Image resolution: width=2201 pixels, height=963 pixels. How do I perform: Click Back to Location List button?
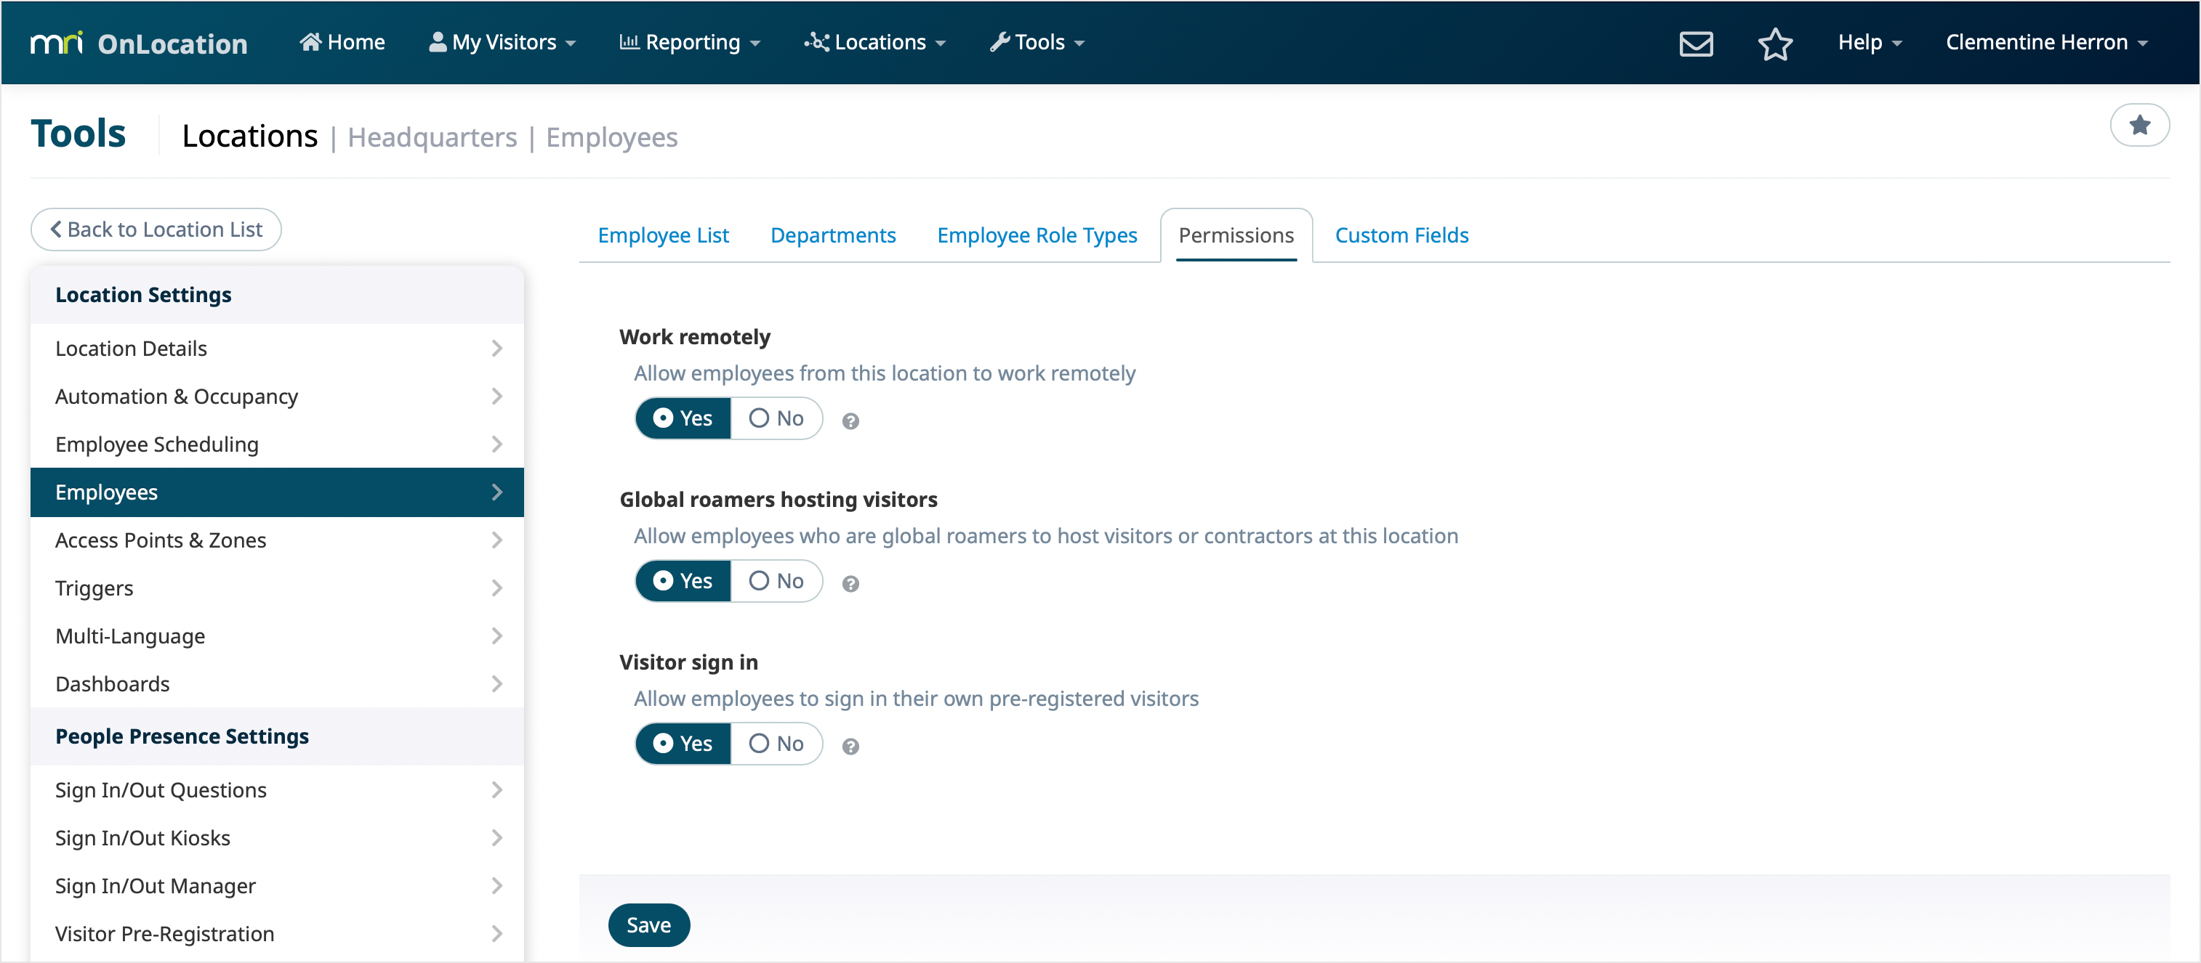coord(156,229)
